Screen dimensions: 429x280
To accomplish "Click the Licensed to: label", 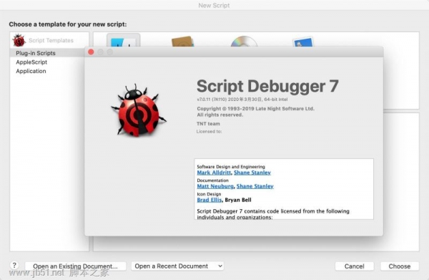I will [209, 132].
